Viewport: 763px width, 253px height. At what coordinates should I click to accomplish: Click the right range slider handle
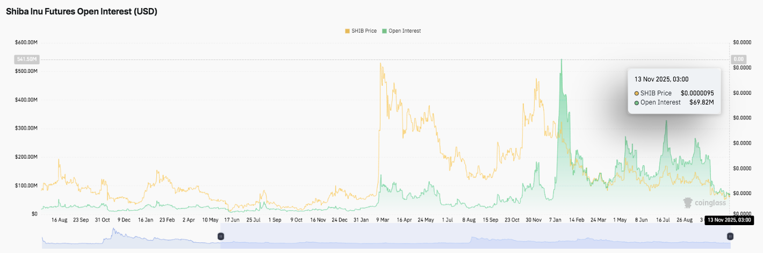point(730,236)
